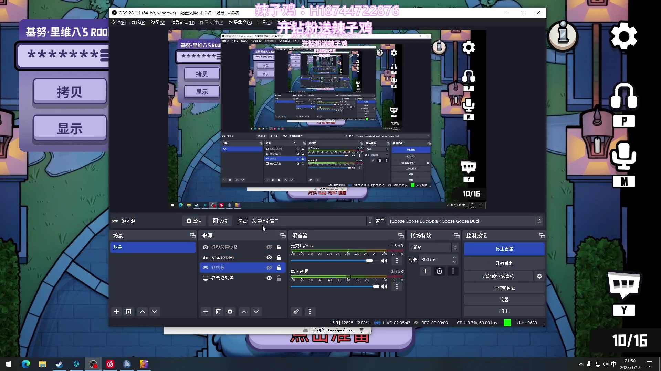Unlock the 文本 (GDI+) source
This screenshot has width=661, height=371.
point(279,257)
